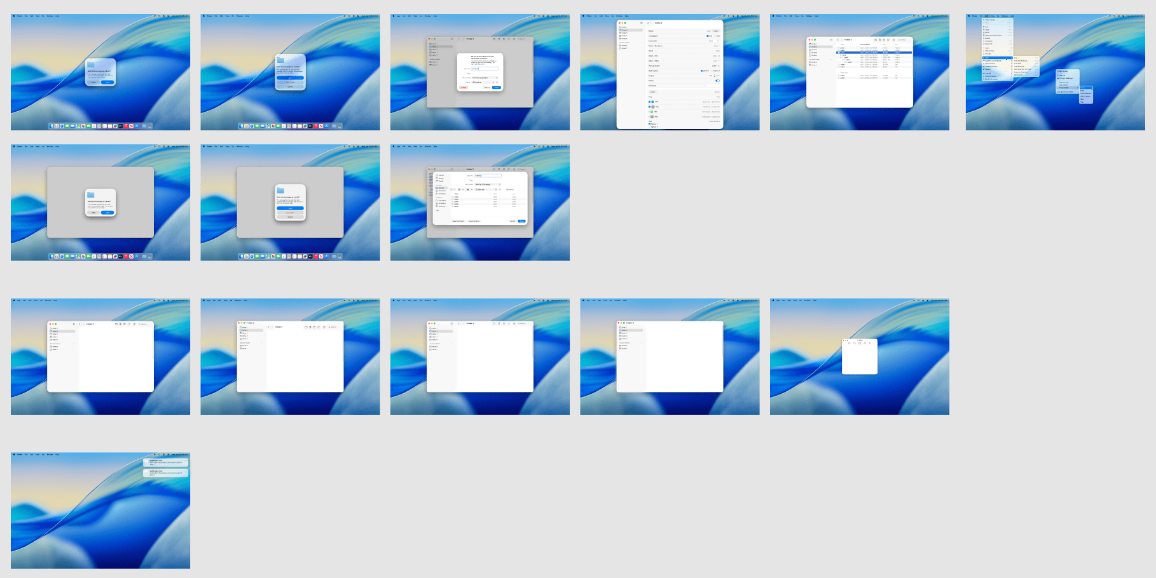Screen dimensions: 1156x578
Task: Click red Don't Save in three-button alert over gray window
Action: (x=290, y=213)
